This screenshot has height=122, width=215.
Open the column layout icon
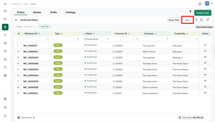pyautogui.click(x=202, y=20)
